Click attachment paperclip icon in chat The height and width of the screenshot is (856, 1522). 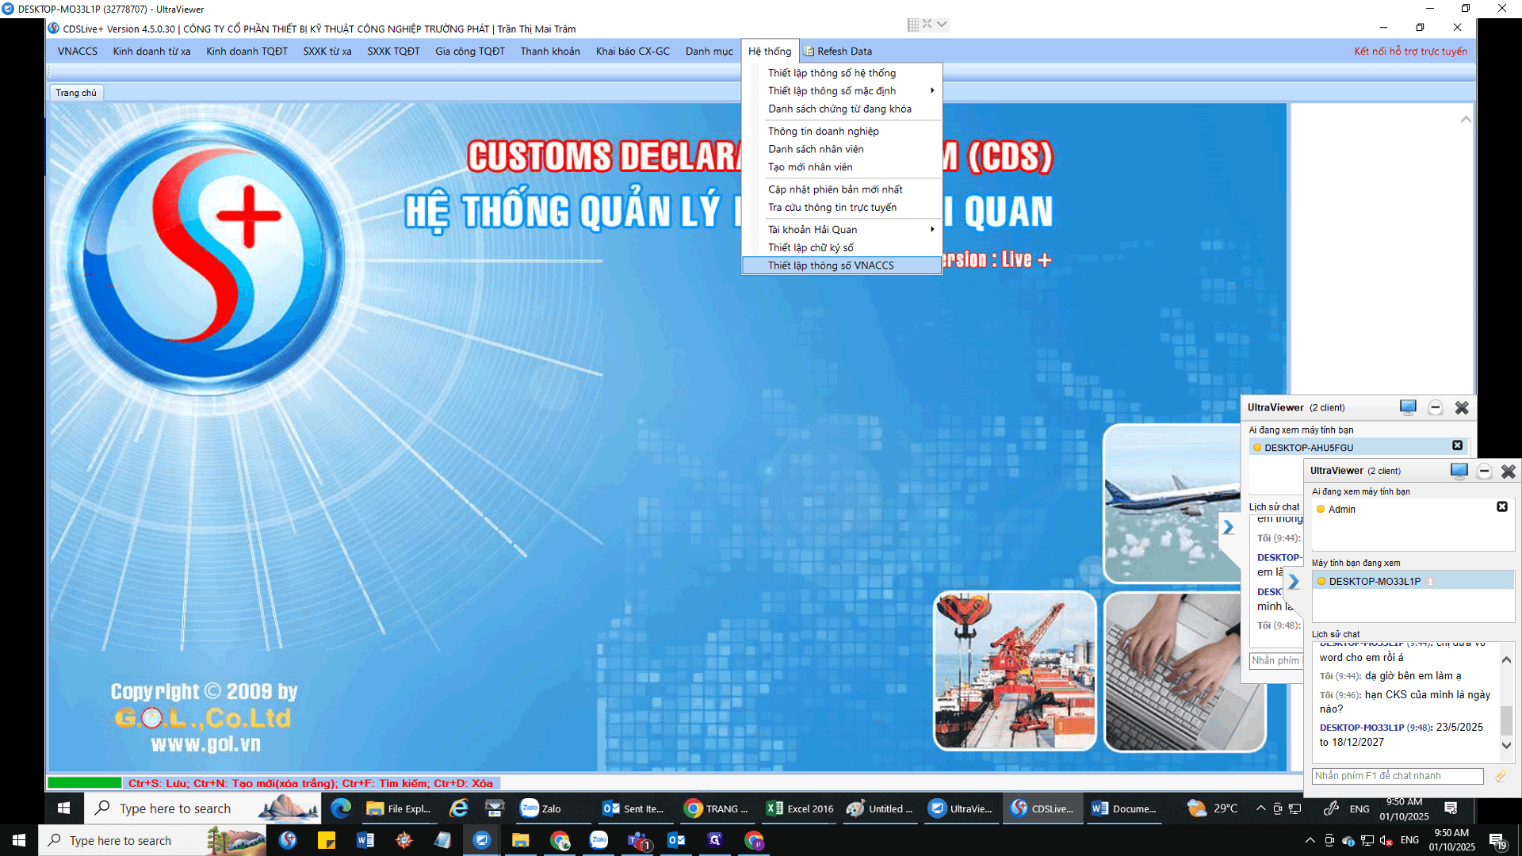(x=1500, y=776)
